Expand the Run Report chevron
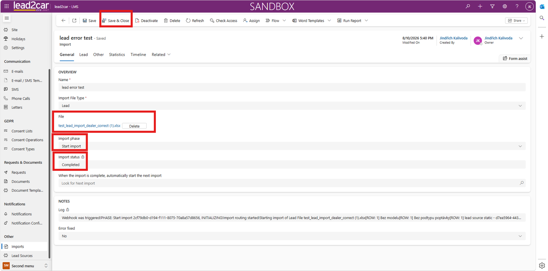This screenshot has width=548, height=271. click(x=366, y=21)
